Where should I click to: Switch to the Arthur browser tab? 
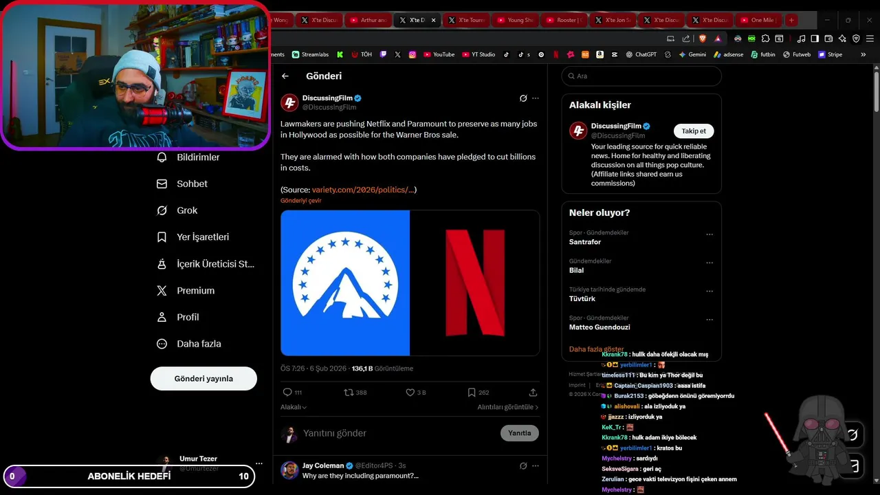tap(368, 20)
